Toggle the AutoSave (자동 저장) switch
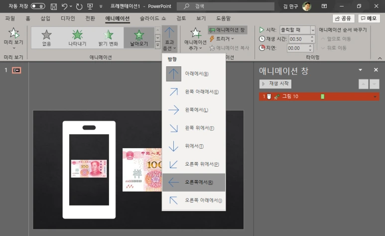Screen dimensions: 385x236 point(38,6)
